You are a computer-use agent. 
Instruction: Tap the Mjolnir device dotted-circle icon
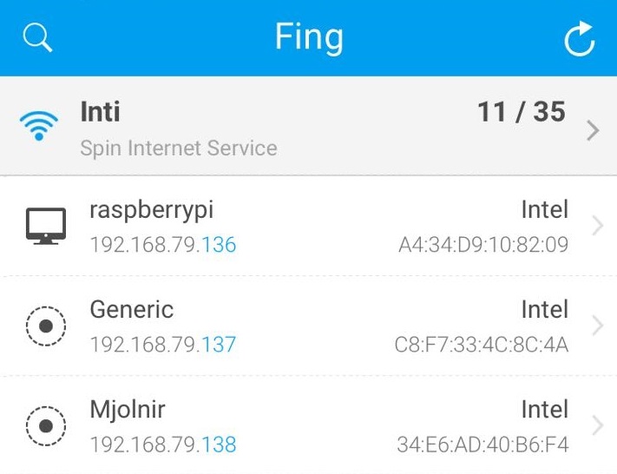46,426
